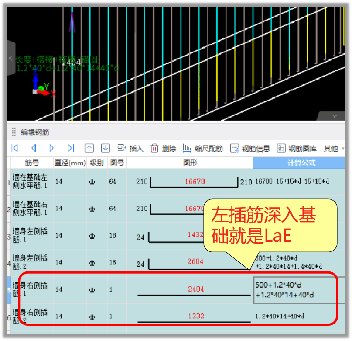352x341 pixels.
Task: Click length value 2404 in row 5
Action: click(196, 289)
